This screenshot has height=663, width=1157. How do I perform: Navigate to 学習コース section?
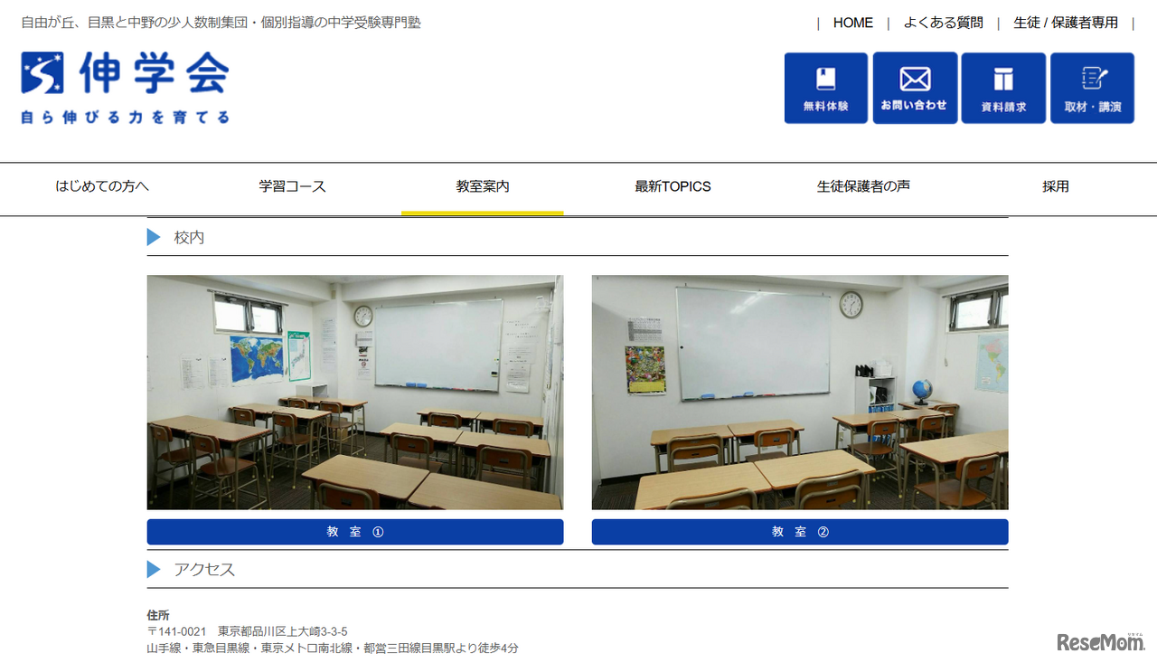coord(293,186)
